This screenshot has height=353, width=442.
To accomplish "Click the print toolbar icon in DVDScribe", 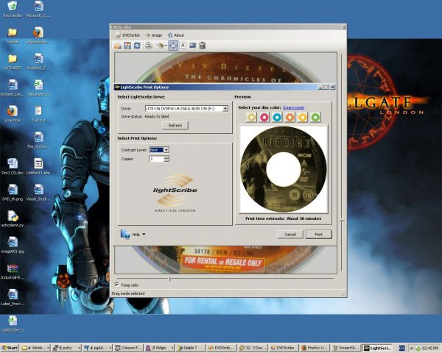I will point(149,46).
